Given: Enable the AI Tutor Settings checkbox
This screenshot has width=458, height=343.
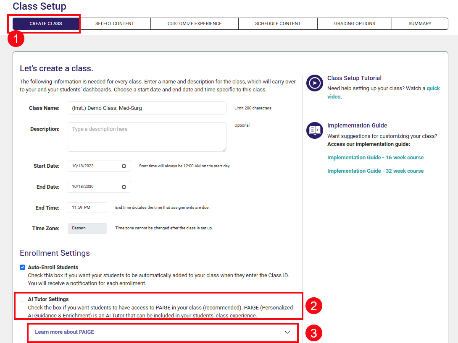Looking at the screenshot, I should coord(23,299).
